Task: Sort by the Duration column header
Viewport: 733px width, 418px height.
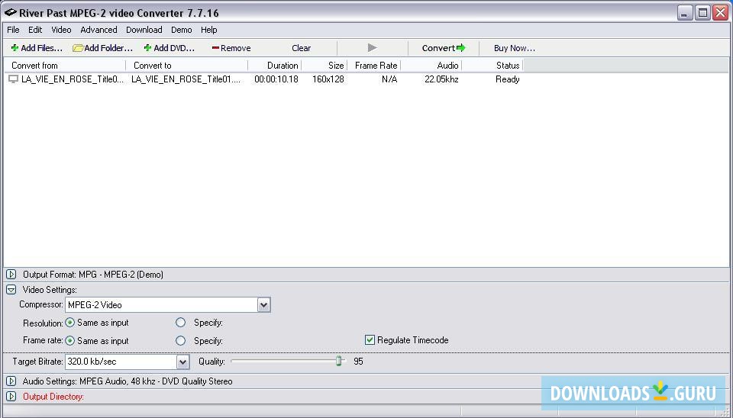Action: coord(274,66)
